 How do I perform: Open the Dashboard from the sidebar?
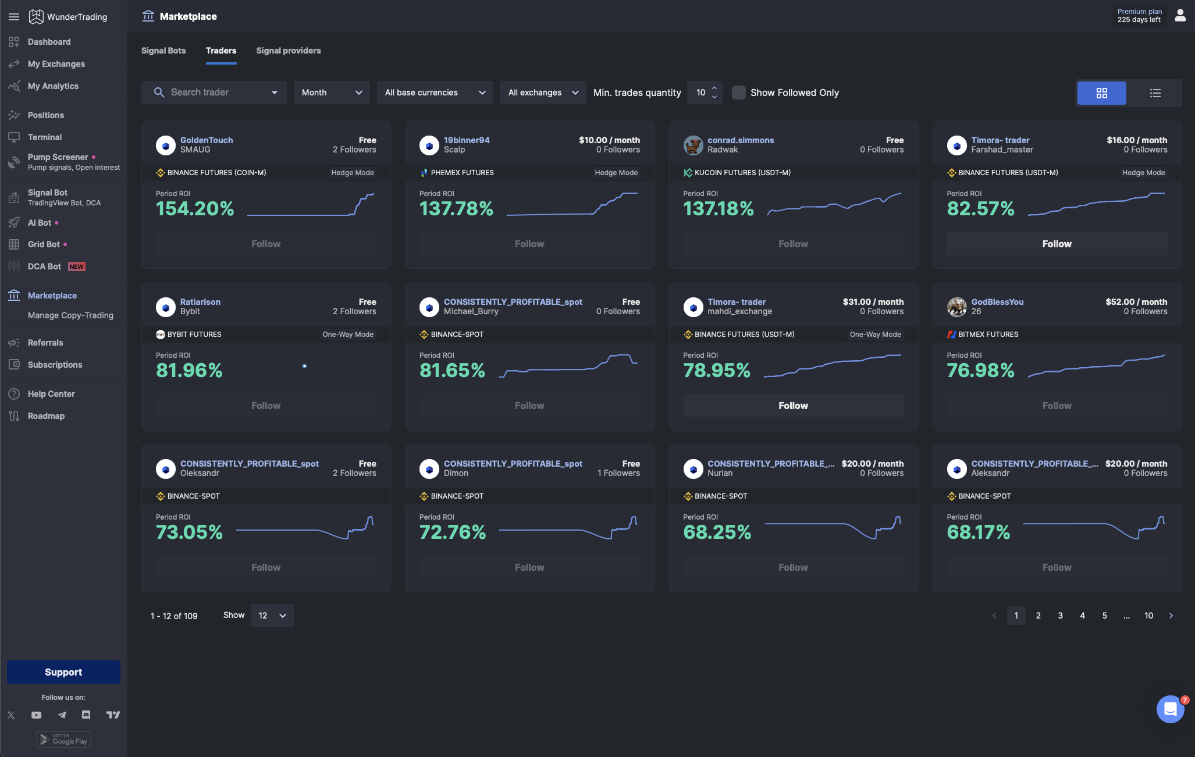point(49,41)
